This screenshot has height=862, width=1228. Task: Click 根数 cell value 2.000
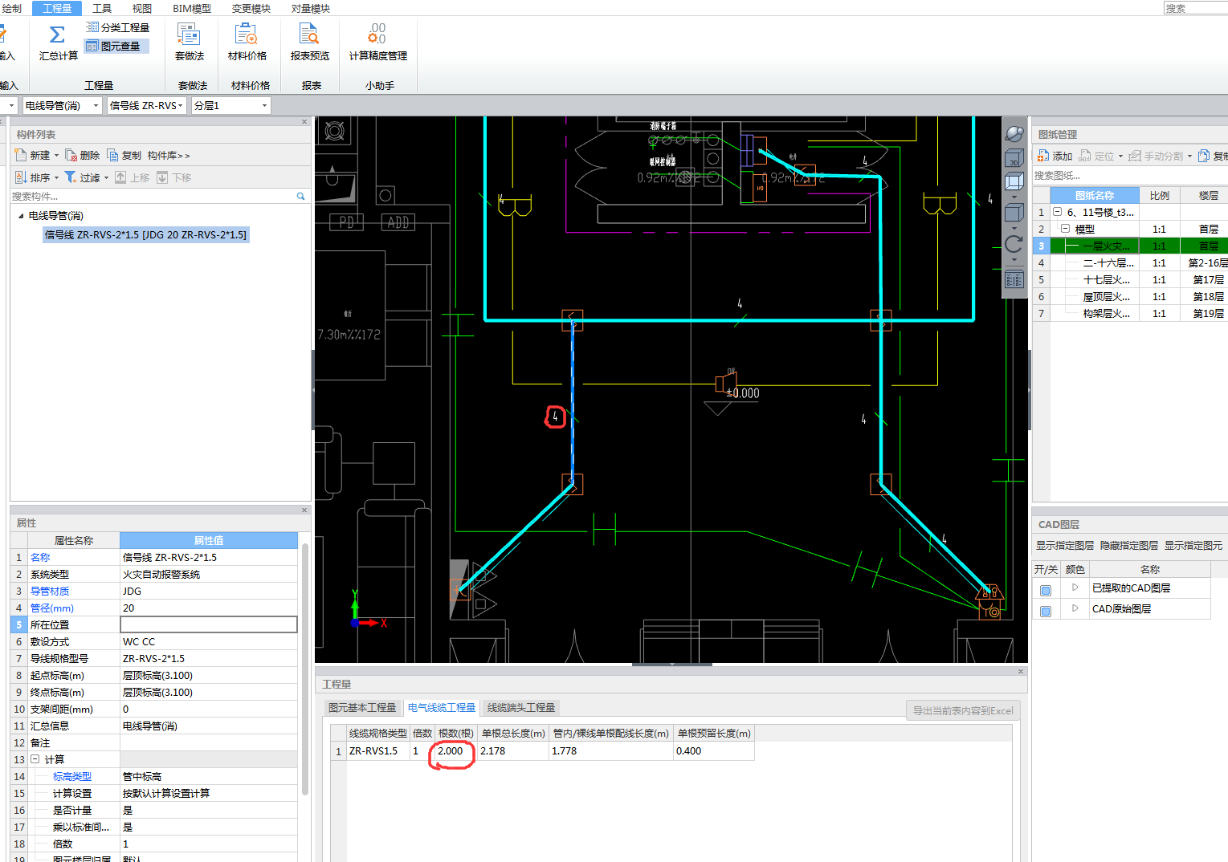click(455, 751)
